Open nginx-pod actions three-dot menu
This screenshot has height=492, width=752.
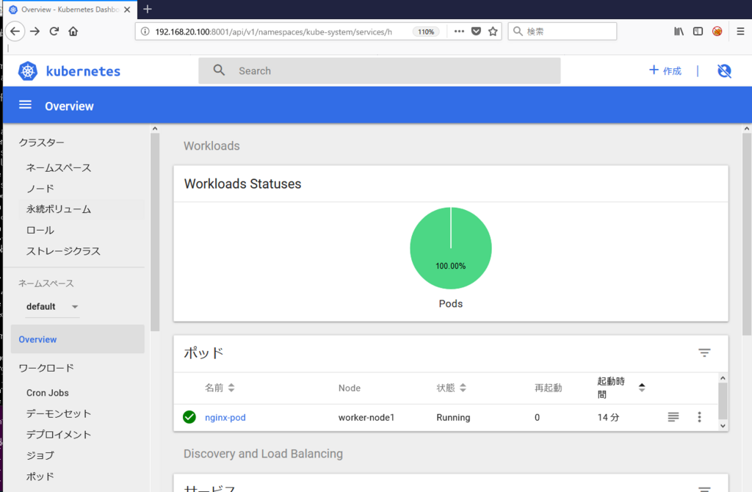click(x=699, y=417)
